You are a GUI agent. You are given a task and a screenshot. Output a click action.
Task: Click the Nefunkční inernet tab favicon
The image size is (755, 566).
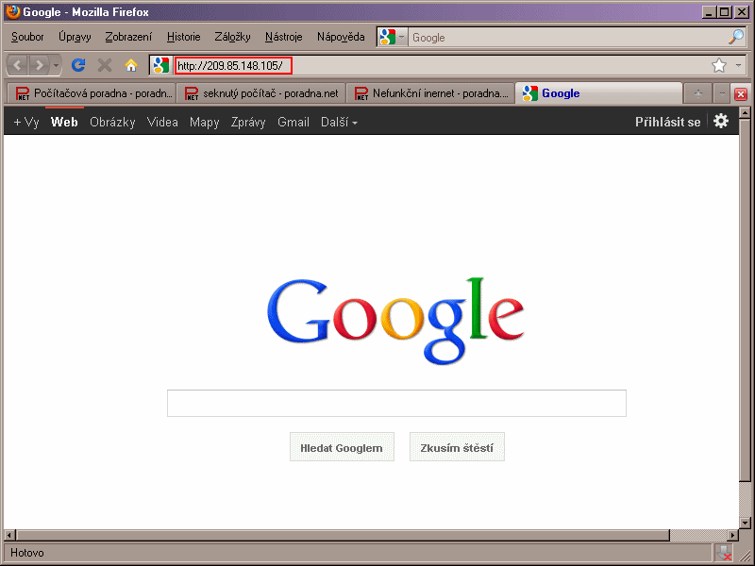pos(361,93)
